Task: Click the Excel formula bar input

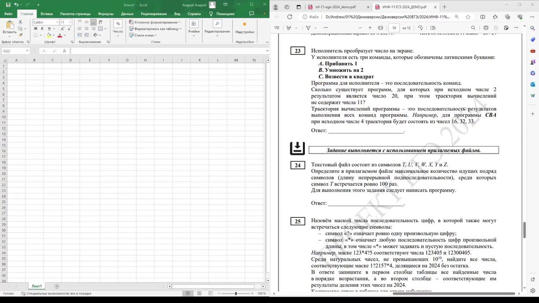Action: [168, 51]
